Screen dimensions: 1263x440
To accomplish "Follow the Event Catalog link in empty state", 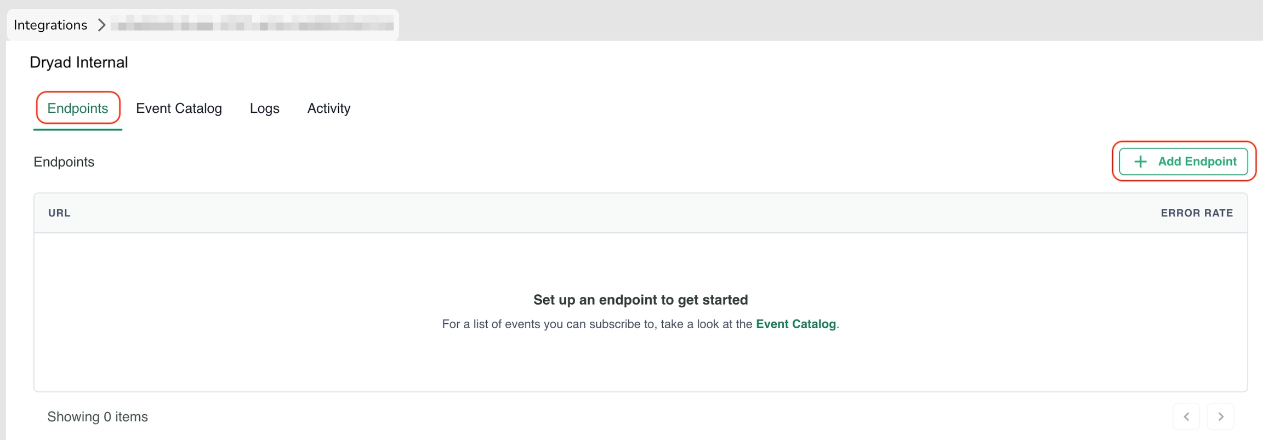I will coord(795,324).
